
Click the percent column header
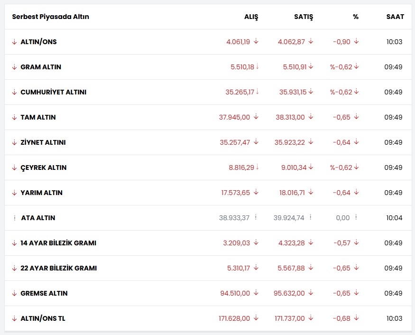click(356, 17)
